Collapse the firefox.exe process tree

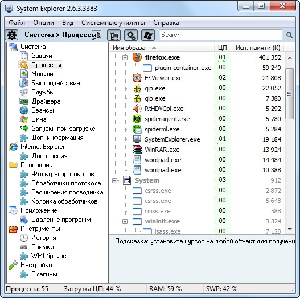click(x=125, y=57)
